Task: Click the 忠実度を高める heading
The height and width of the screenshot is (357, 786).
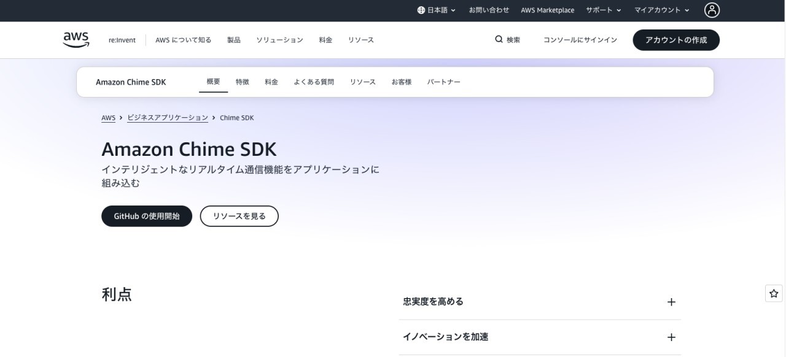Action: (434, 302)
